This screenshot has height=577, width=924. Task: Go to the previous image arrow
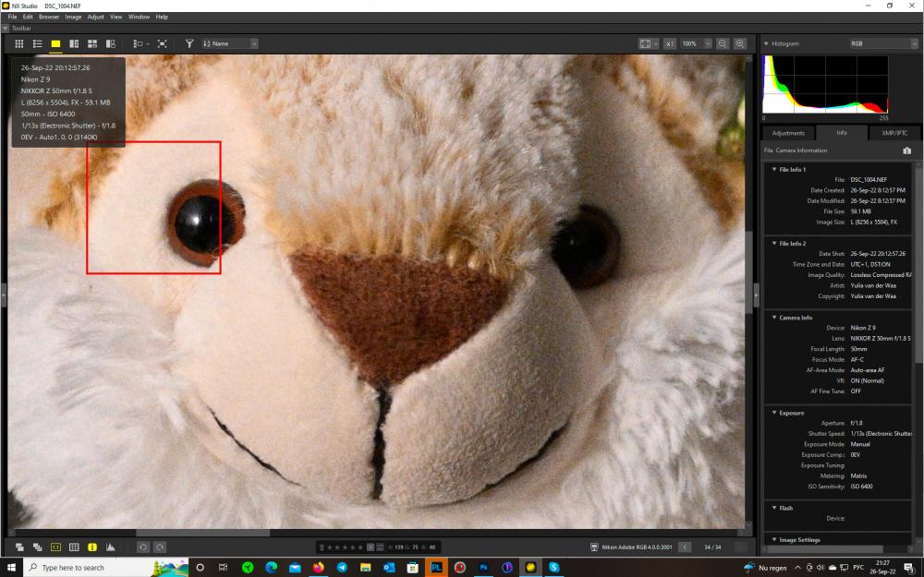(x=684, y=547)
